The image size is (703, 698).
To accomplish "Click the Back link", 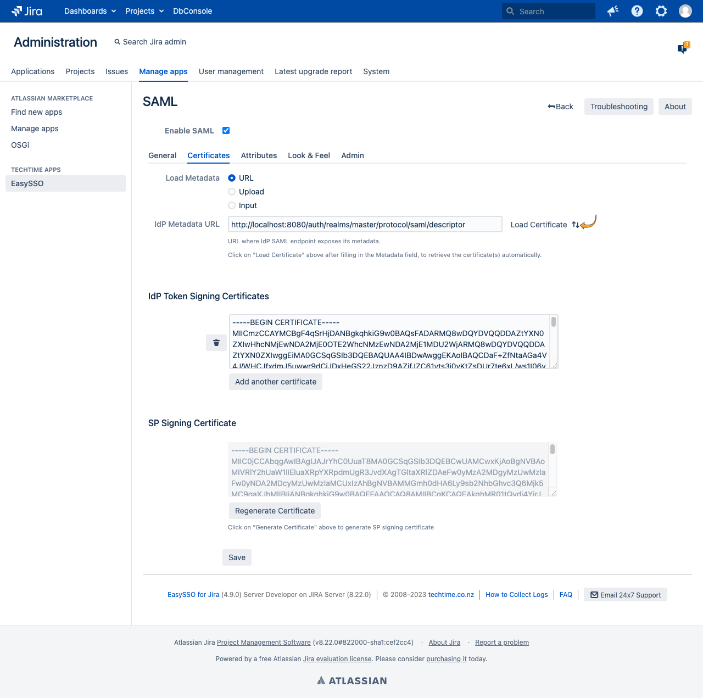I will pyautogui.click(x=560, y=107).
